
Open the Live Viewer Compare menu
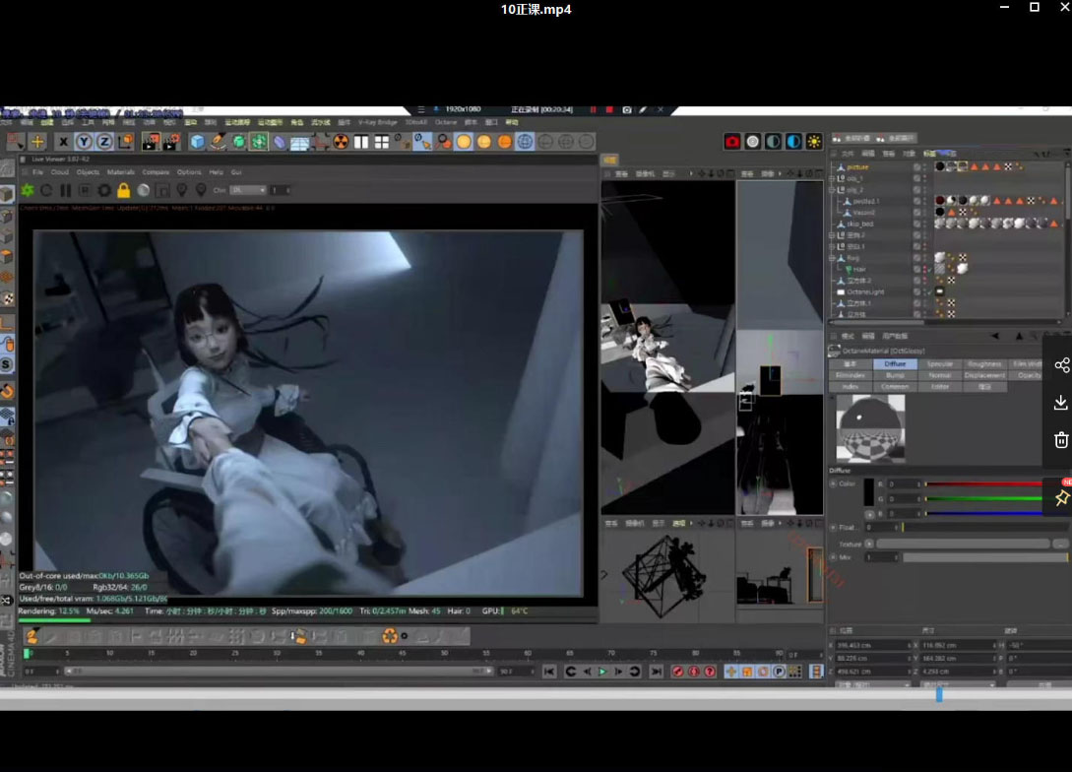[156, 172]
